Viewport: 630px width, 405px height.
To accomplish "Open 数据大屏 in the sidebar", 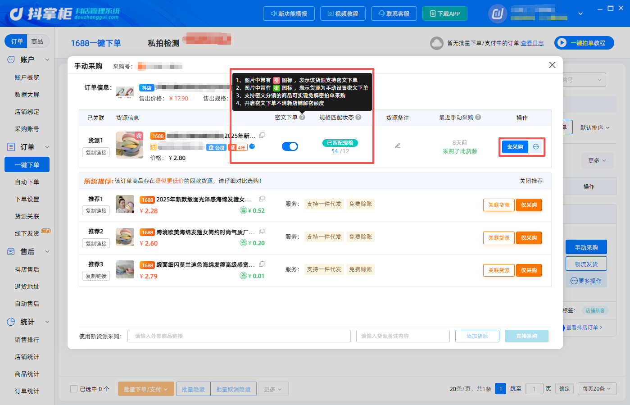I will point(27,95).
